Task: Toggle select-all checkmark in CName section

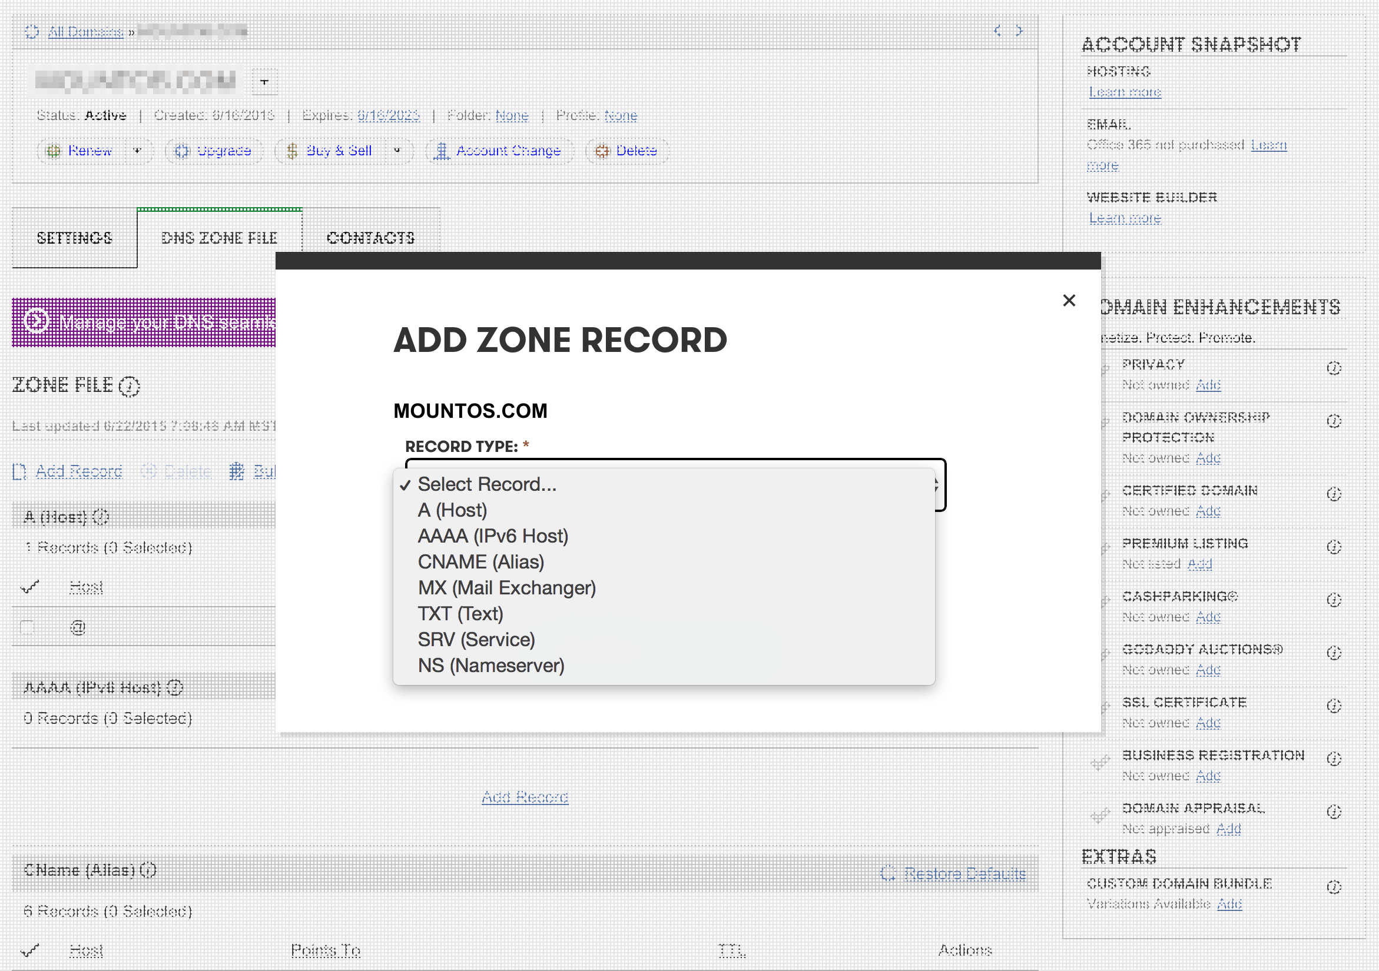Action: [x=29, y=950]
